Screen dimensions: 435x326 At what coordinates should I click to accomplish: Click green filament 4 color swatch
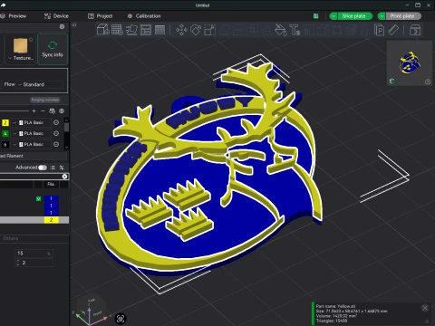point(5,133)
